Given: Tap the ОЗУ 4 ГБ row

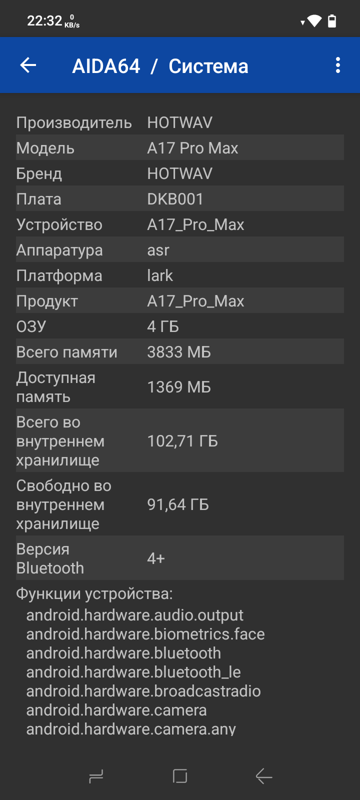Looking at the screenshot, I should pos(180,326).
